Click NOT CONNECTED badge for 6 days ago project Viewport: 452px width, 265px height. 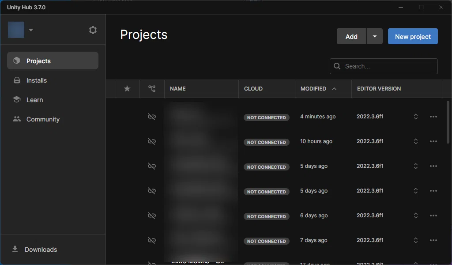coord(266,216)
